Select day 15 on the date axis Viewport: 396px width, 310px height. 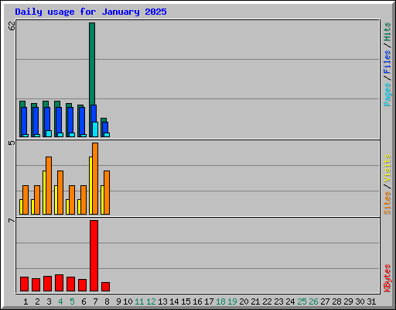point(186,301)
